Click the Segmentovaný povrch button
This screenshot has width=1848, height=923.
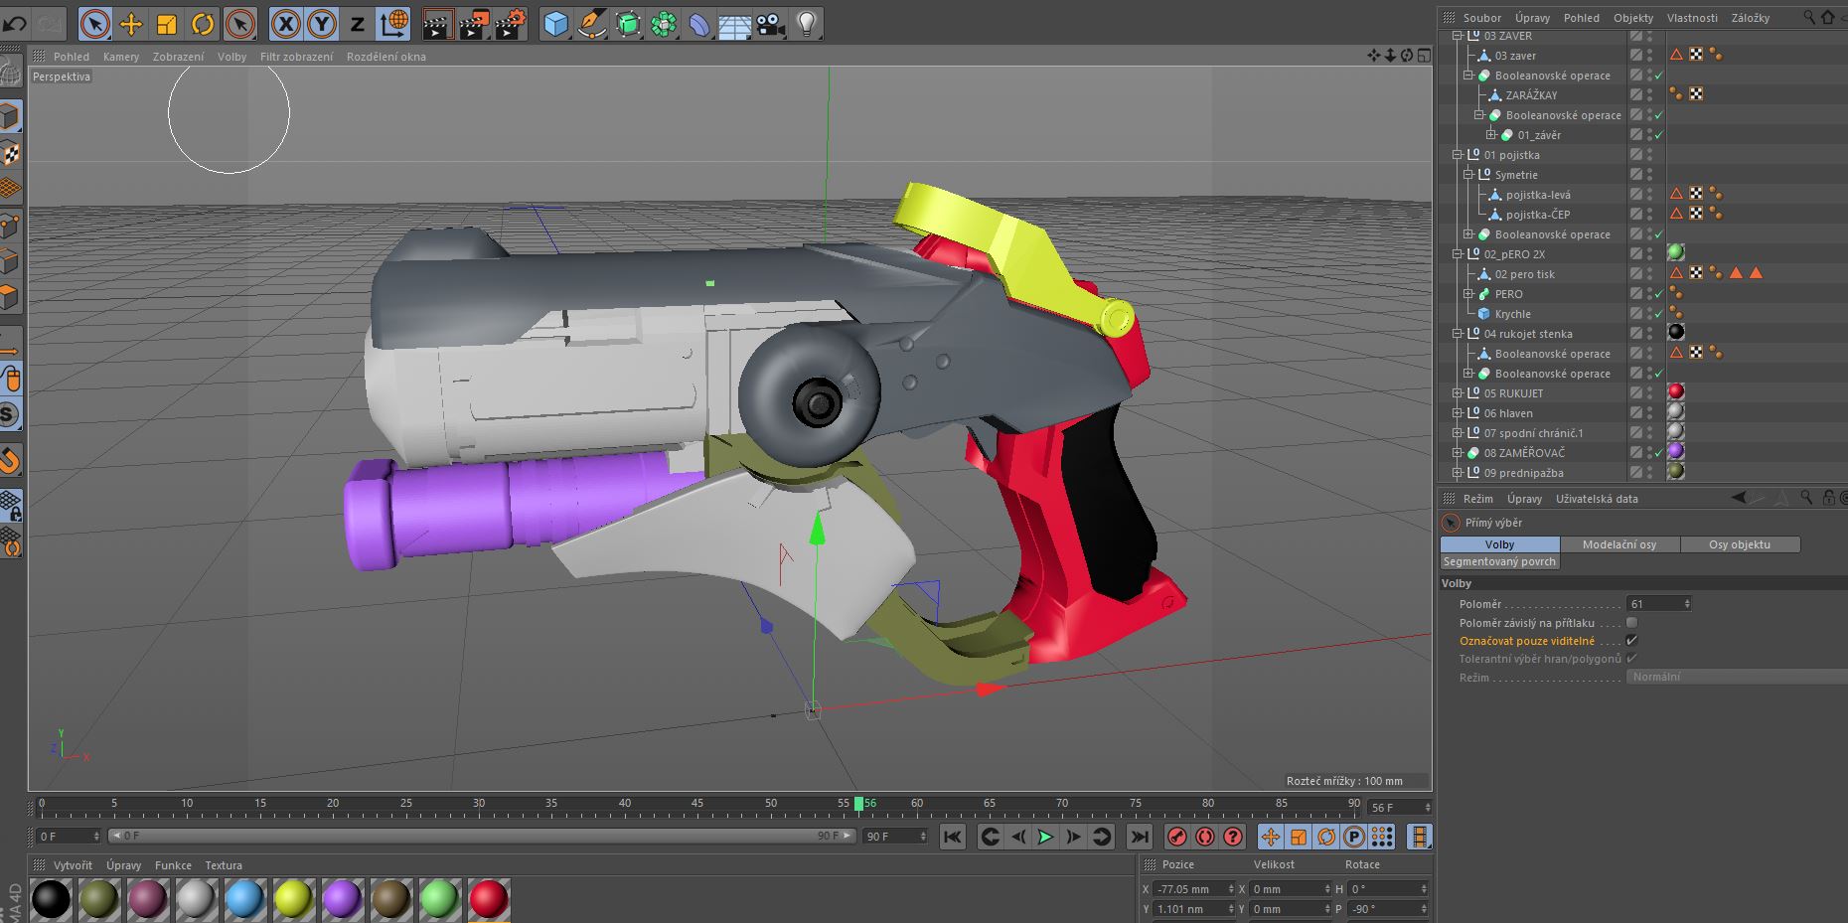coord(1499,561)
